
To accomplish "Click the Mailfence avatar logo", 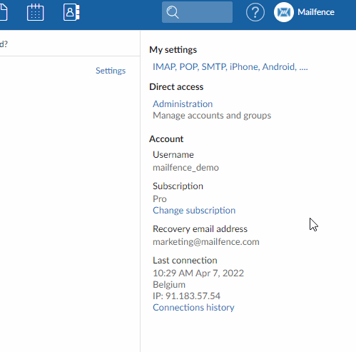I will 284,12.
